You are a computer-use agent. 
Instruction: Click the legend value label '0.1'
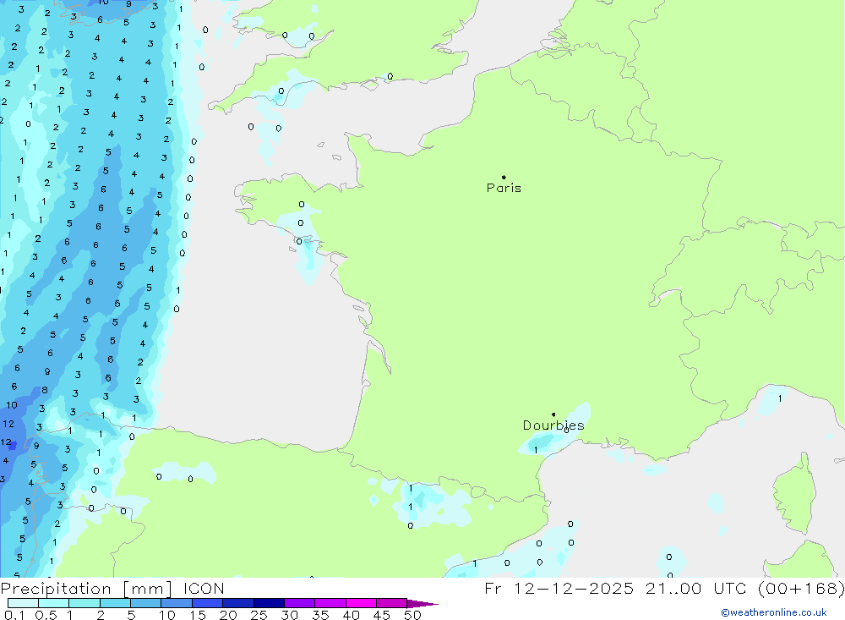point(14,615)
